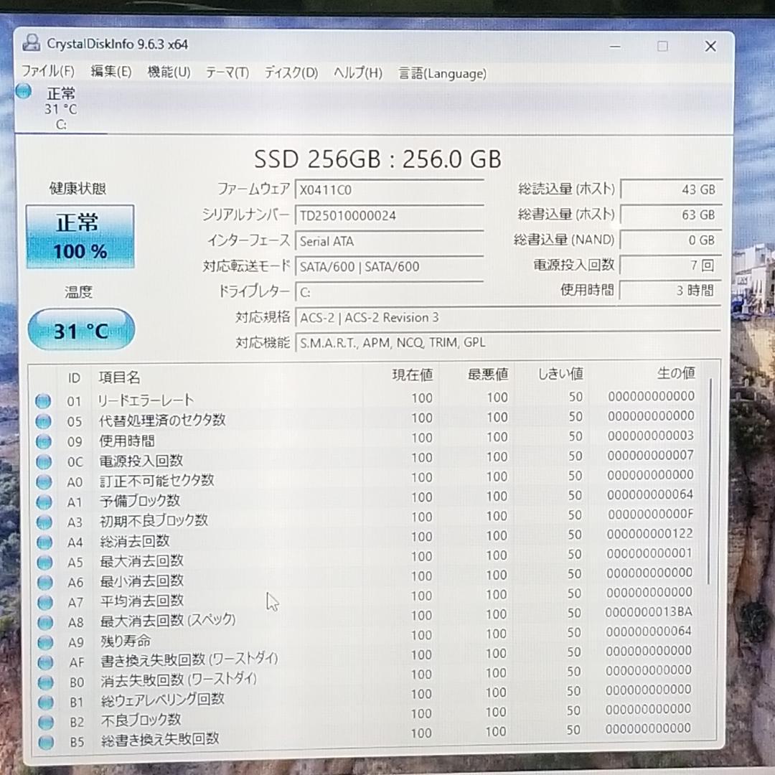Viewport: 775px width, 775px height.
Task: Select the C: drive status icon
Action: coord(23,91)
